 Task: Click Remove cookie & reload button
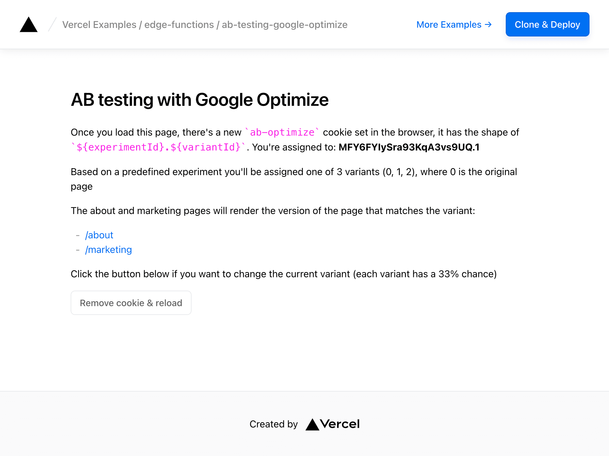click(x=131, y=303)
